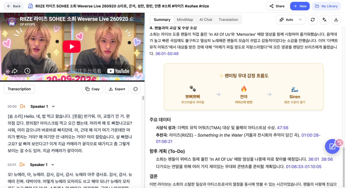Click the floating edit note button
This screenshot has width=347, height=188.
332,146
